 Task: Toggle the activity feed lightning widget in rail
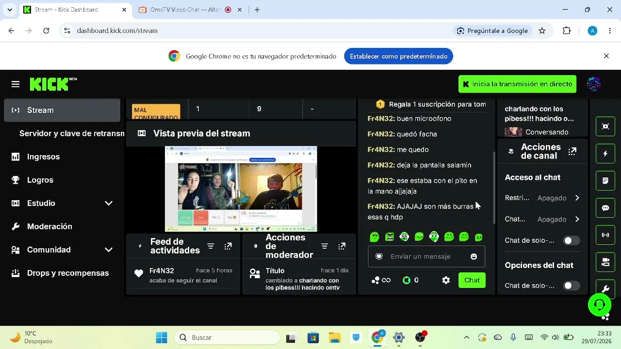[605, 154]
